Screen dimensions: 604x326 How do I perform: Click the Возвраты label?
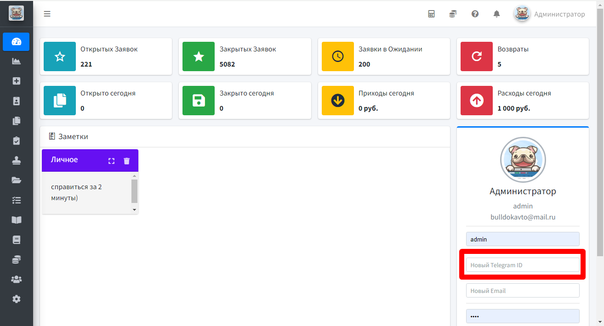(513, 49)
